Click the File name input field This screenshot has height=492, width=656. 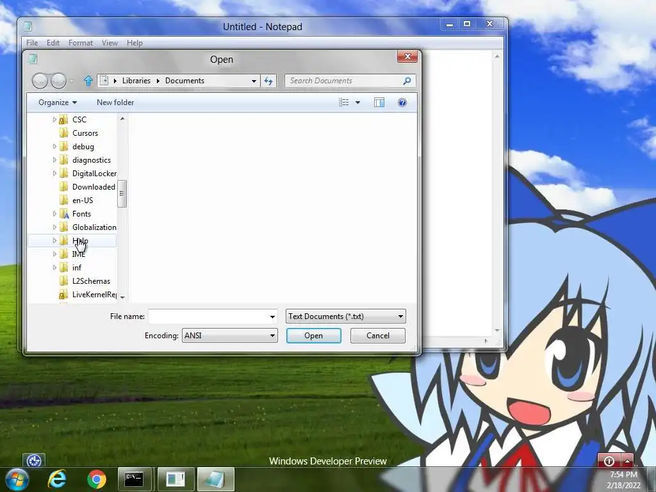point(208,316)
